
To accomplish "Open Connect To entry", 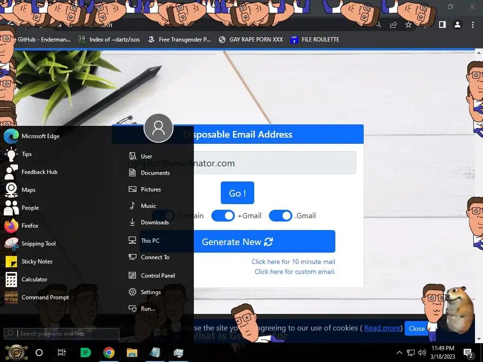I will [149, 257].
